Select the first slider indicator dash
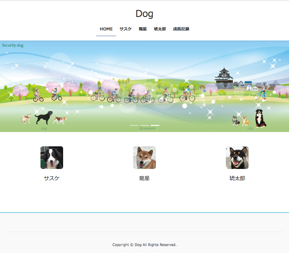289x253 pixels. [x=134, y=125]
